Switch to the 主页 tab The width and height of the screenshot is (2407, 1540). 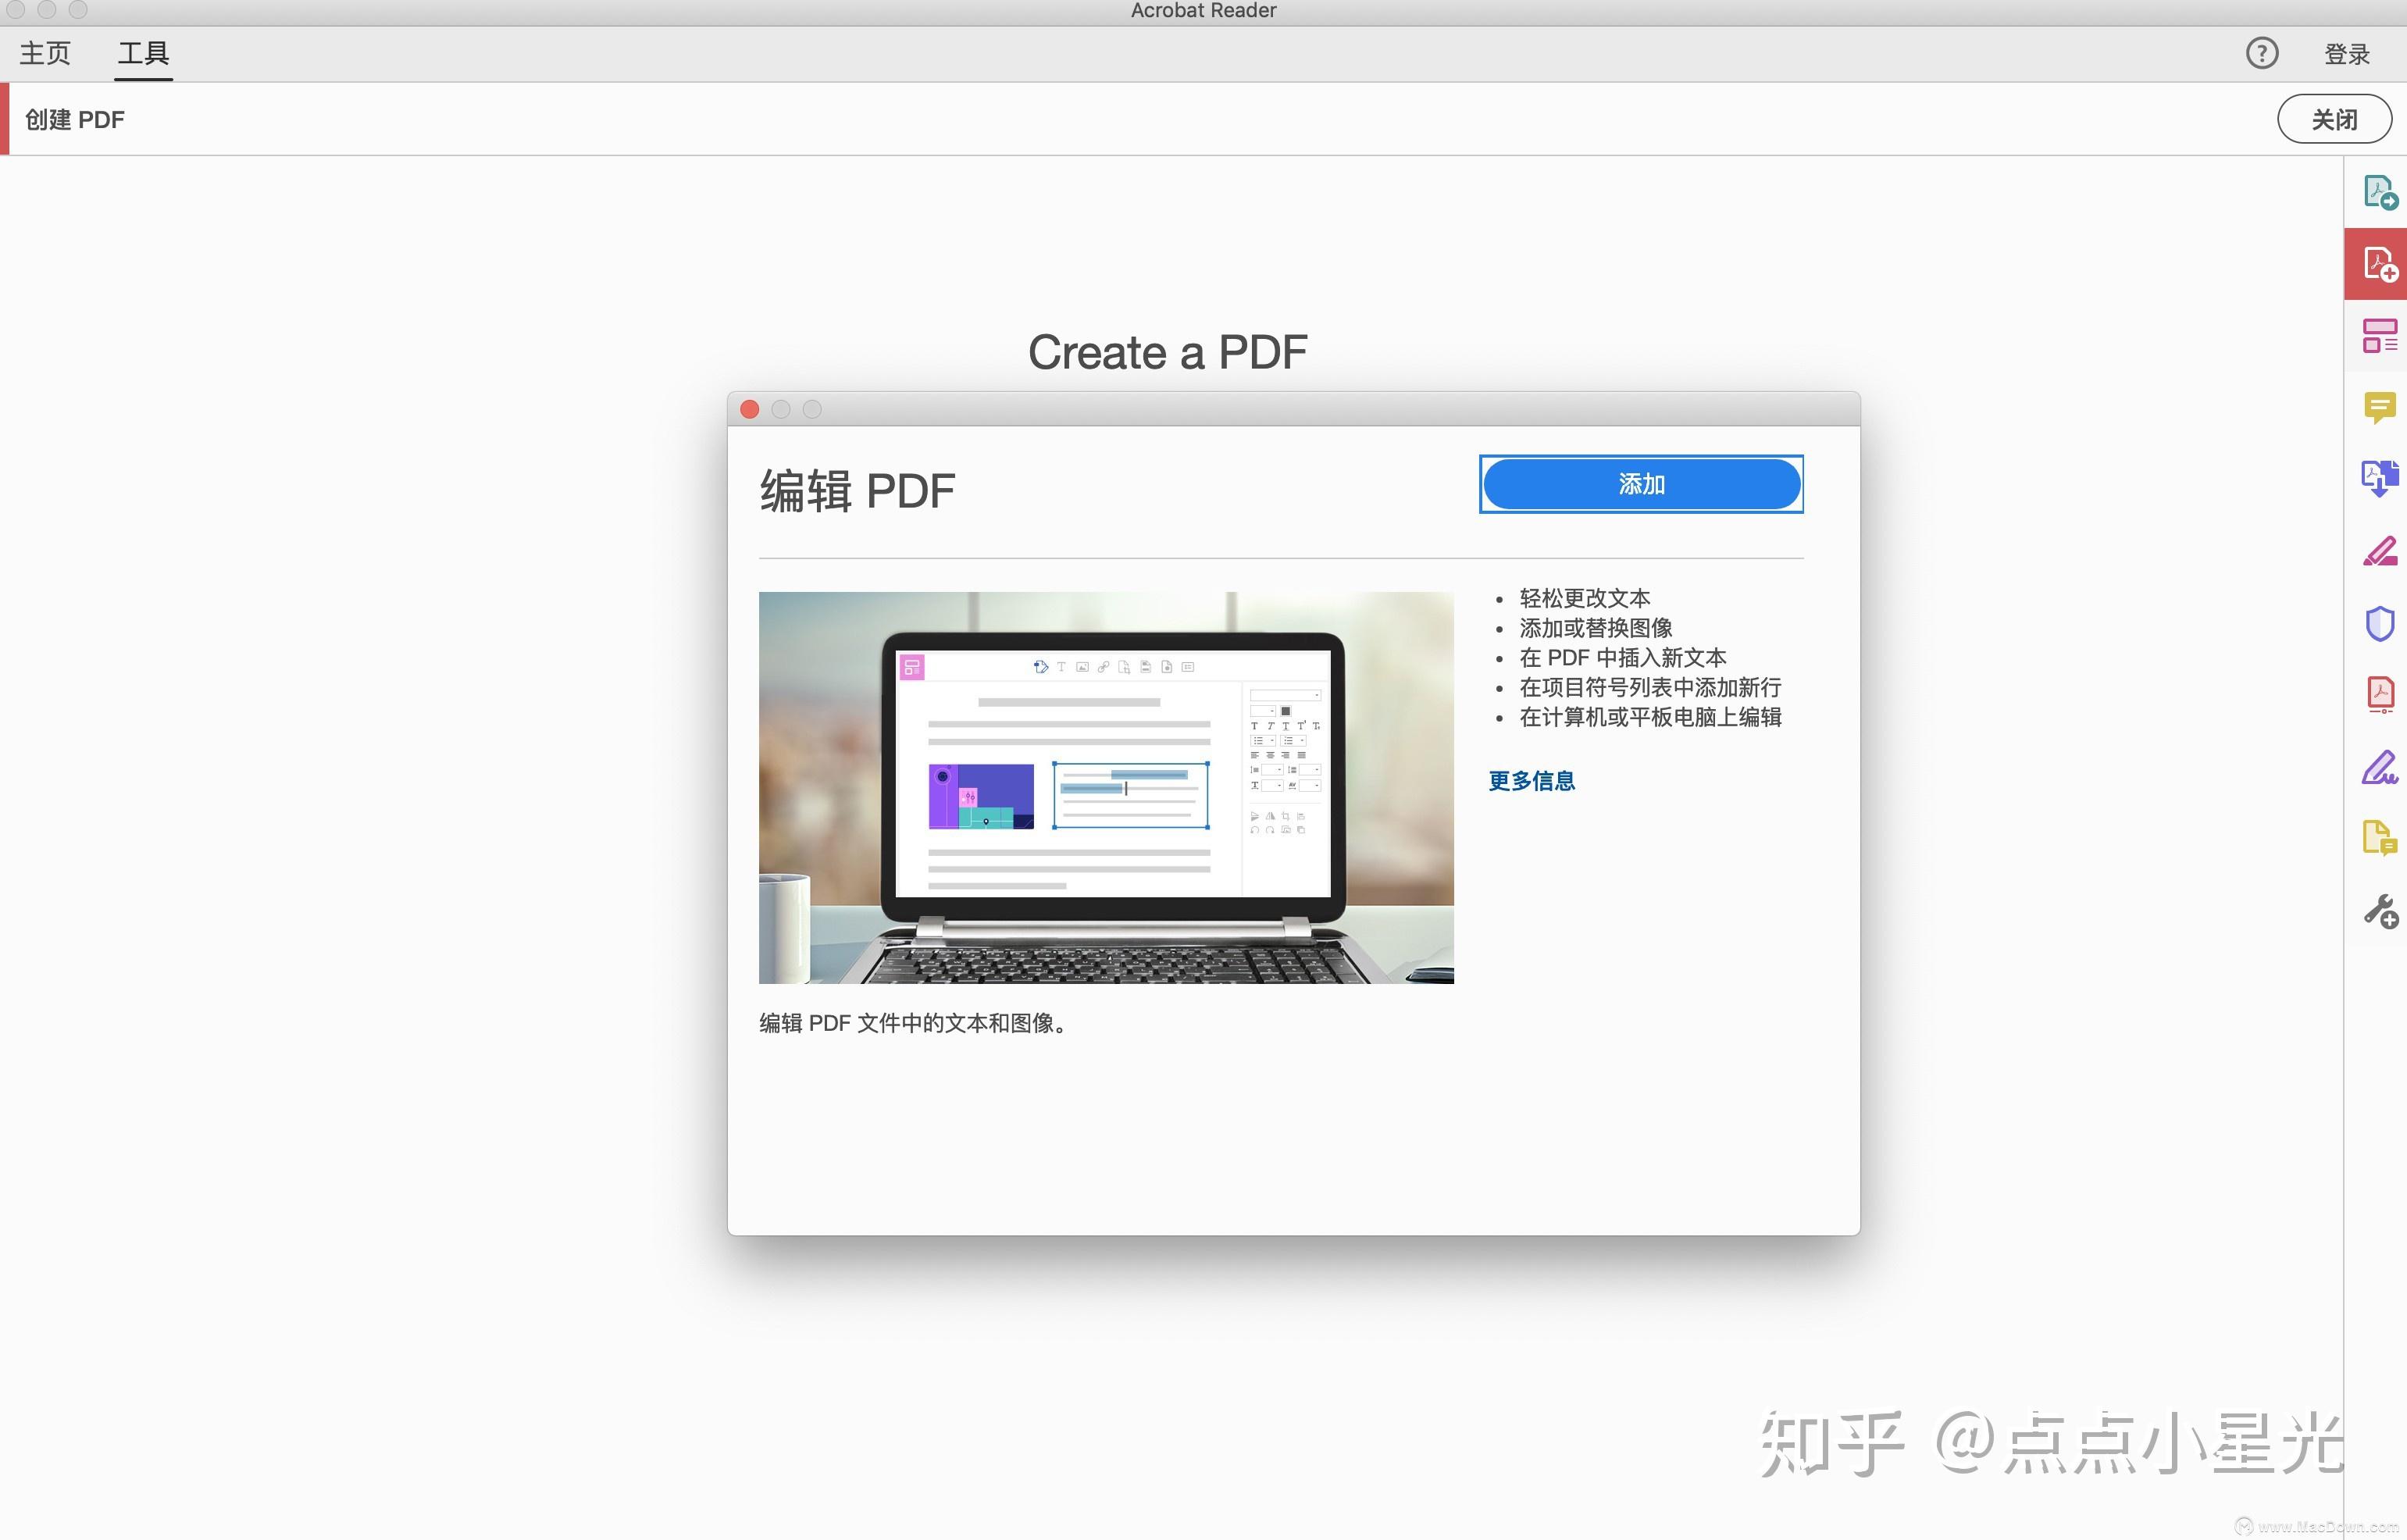pyautogui.click(x=44, y=53)
